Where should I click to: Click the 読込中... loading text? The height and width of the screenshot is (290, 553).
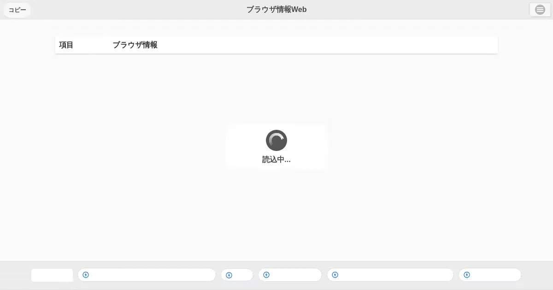(x=276, y=160)
